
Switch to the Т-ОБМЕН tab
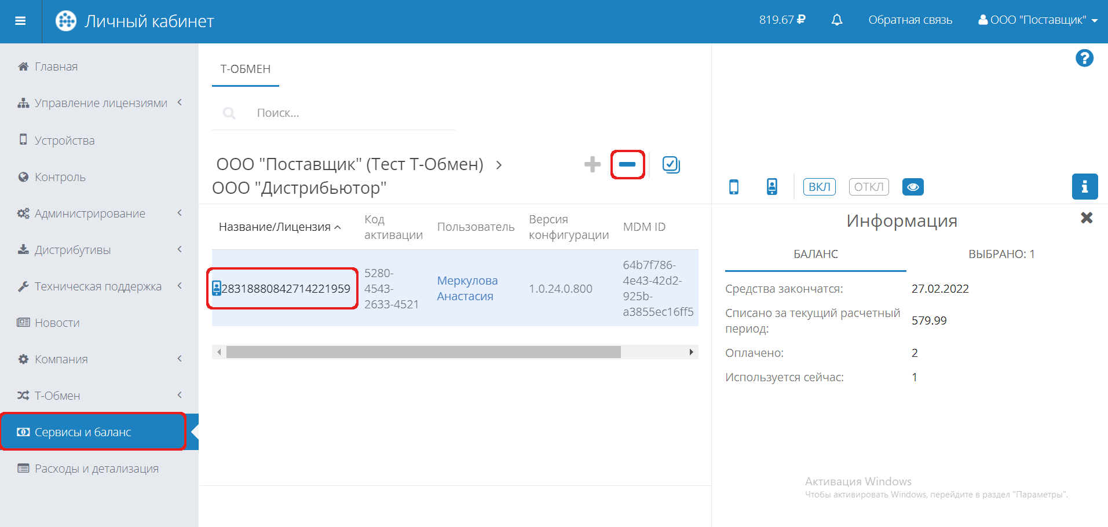coord(246,69)
